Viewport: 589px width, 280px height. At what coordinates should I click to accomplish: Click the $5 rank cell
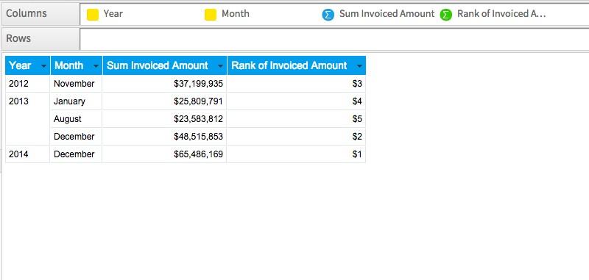297,119
